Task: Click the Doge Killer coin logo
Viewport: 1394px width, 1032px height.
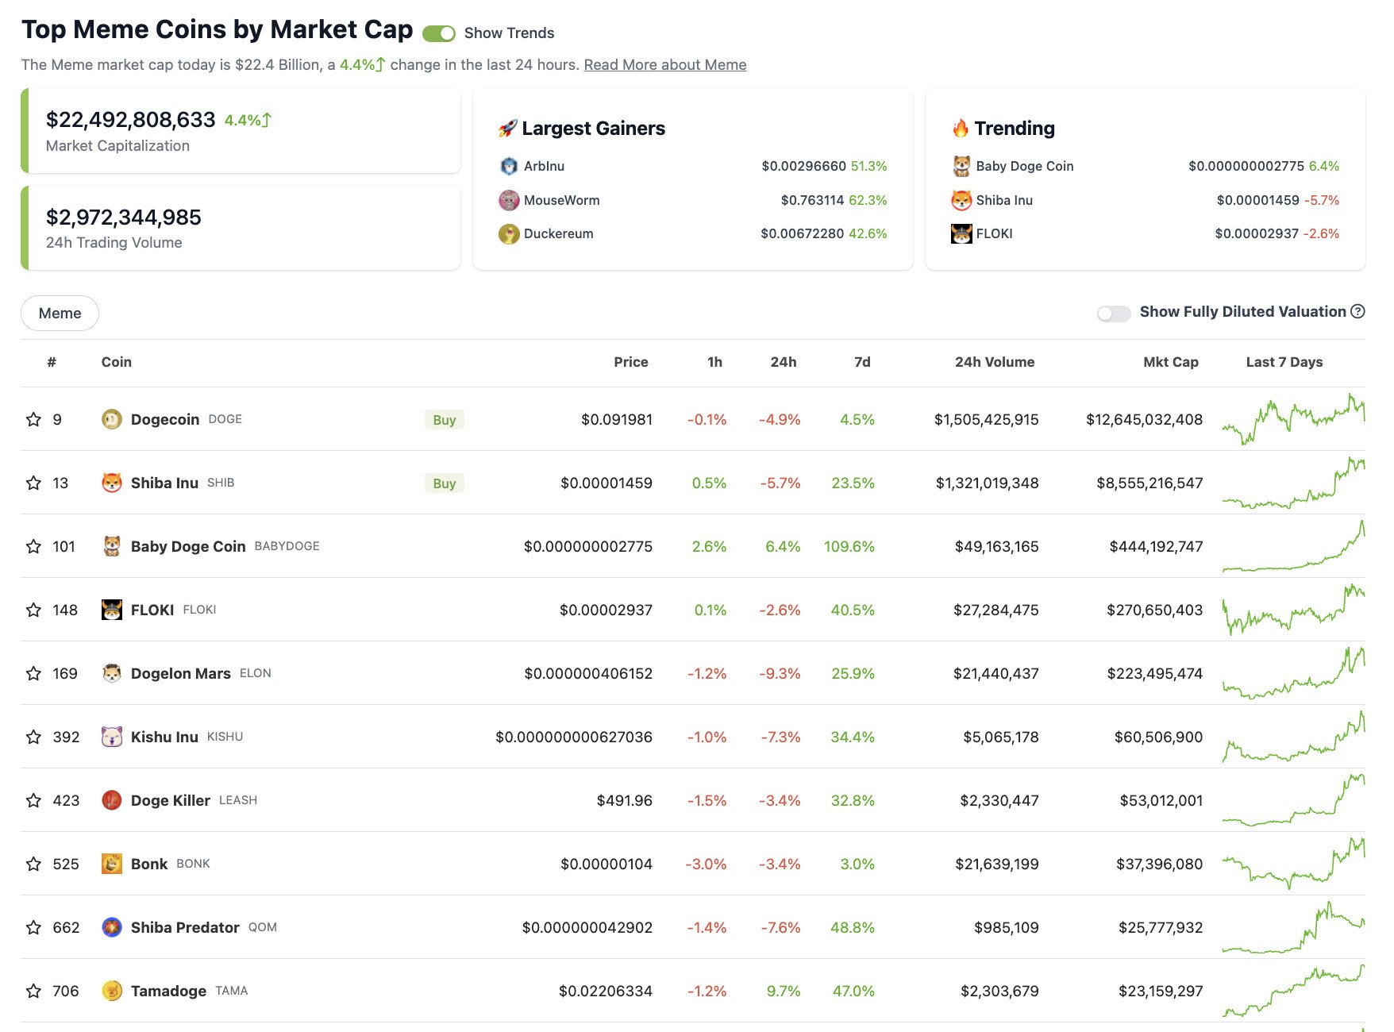Action: (x=112, y=800)
